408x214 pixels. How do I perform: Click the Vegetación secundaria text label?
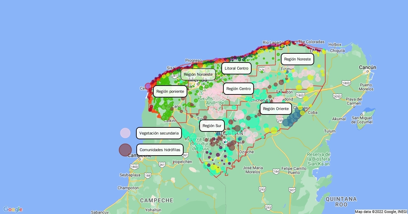click(x=159, y=133)
